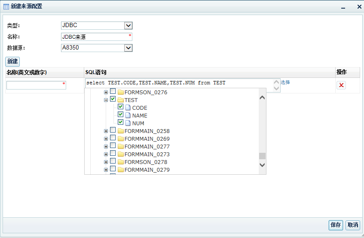Click the TEST open folder icon
The height and width of the screenshot is (238, 364).
(x=120, y=100)
